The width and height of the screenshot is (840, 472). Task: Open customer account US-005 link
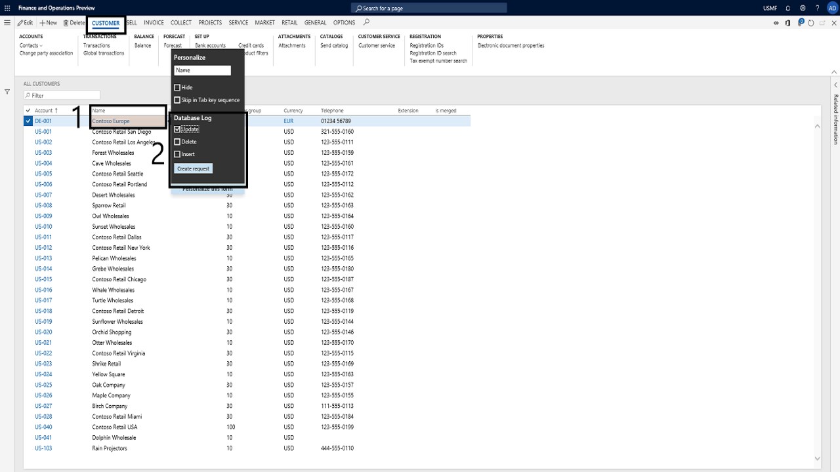pyautogui.click(x=43, y=174)
